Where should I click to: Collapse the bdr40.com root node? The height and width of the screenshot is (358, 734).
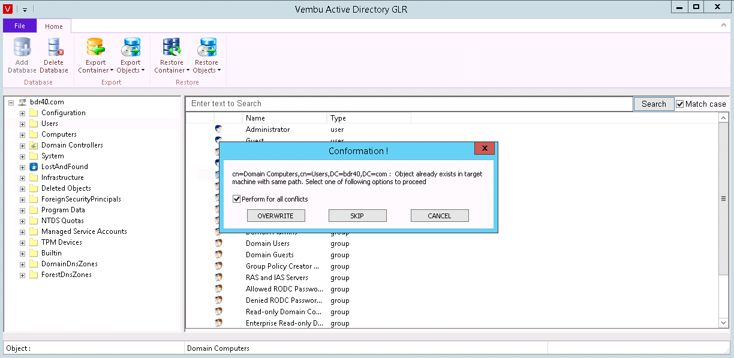pos(11,102)
